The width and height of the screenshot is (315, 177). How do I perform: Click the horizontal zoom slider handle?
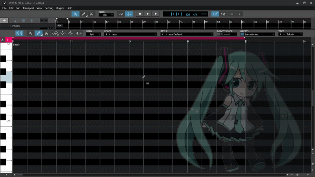298,175
